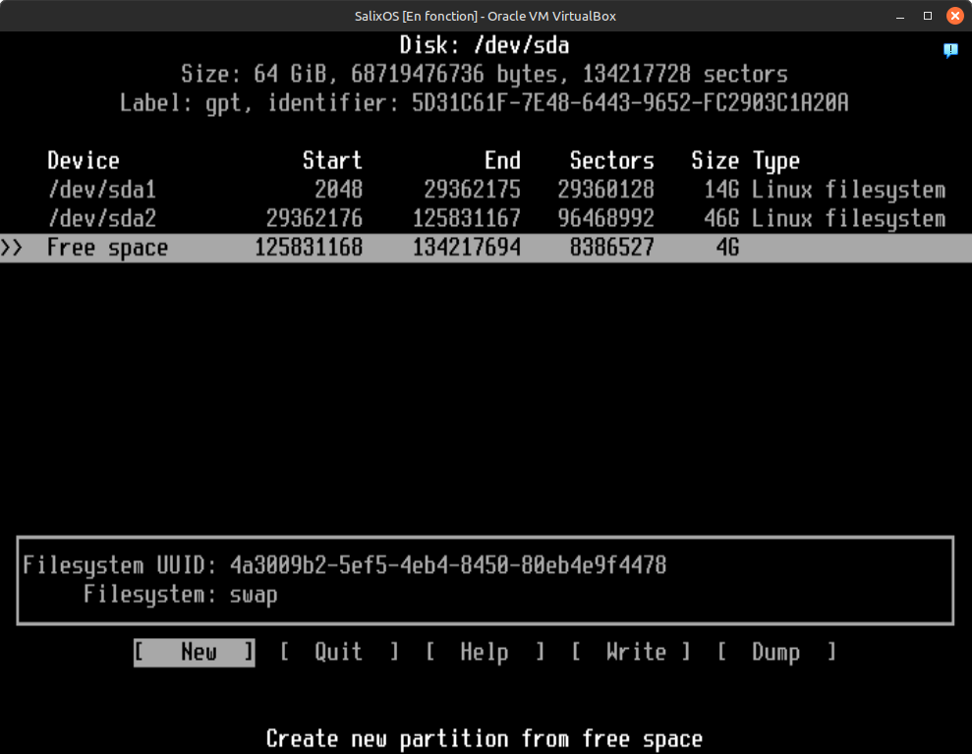The image size is (972, 754).
Task: Close the SalixOS VirtualBox window
Action: click(953, 16)
